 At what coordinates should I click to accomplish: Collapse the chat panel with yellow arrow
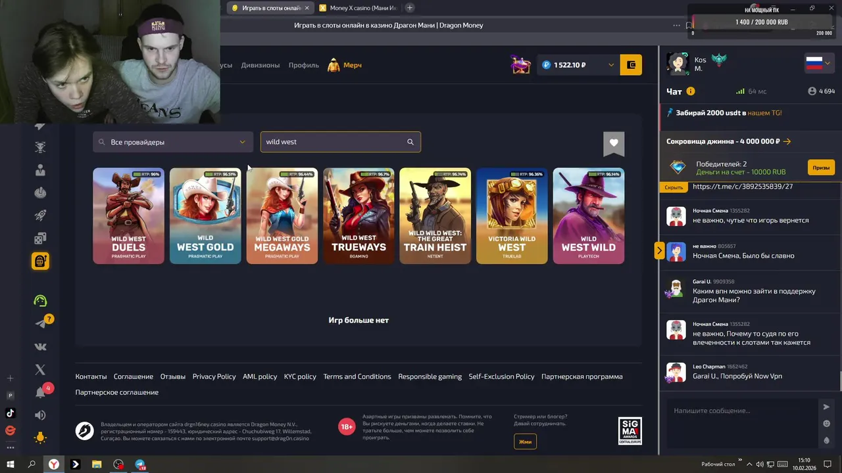[659, 250]
